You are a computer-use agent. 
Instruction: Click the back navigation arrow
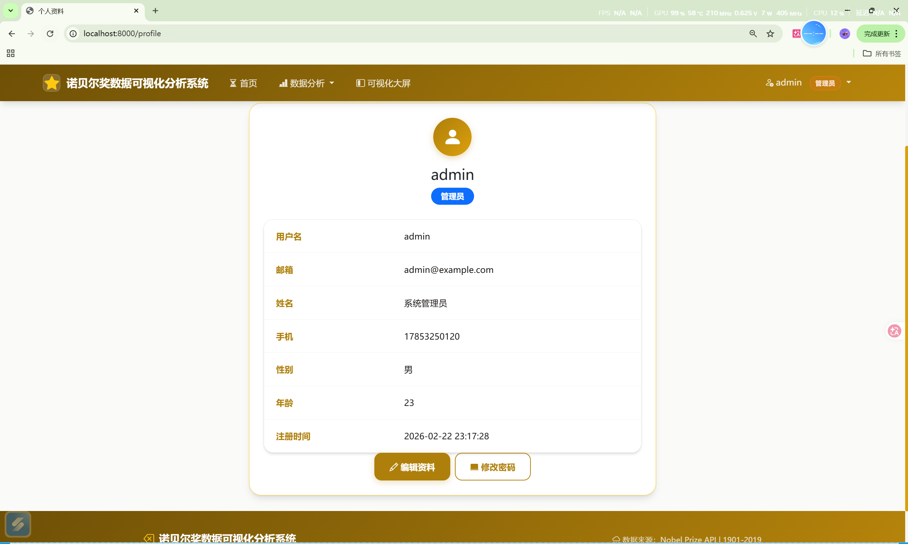pos(12,34)
